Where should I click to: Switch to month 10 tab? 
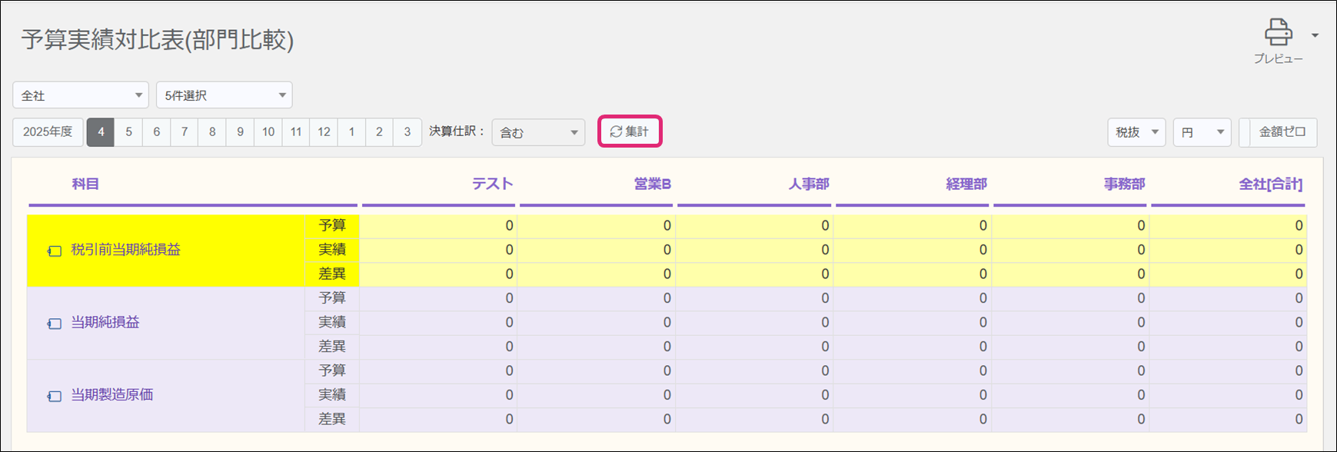(268, 132)
